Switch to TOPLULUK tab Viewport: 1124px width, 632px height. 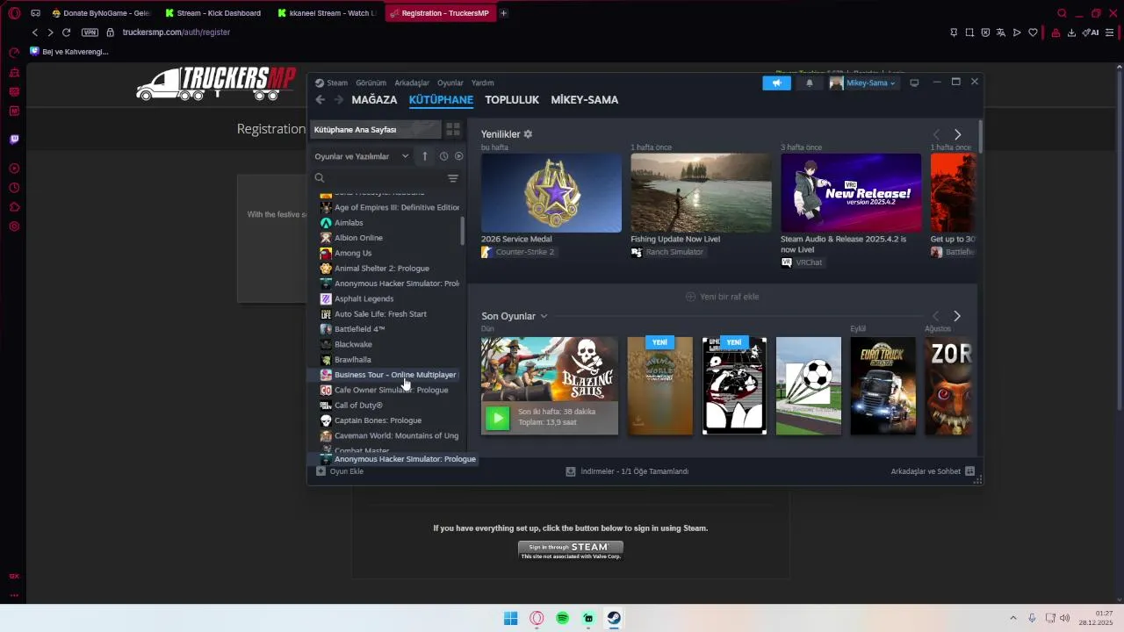512,100
